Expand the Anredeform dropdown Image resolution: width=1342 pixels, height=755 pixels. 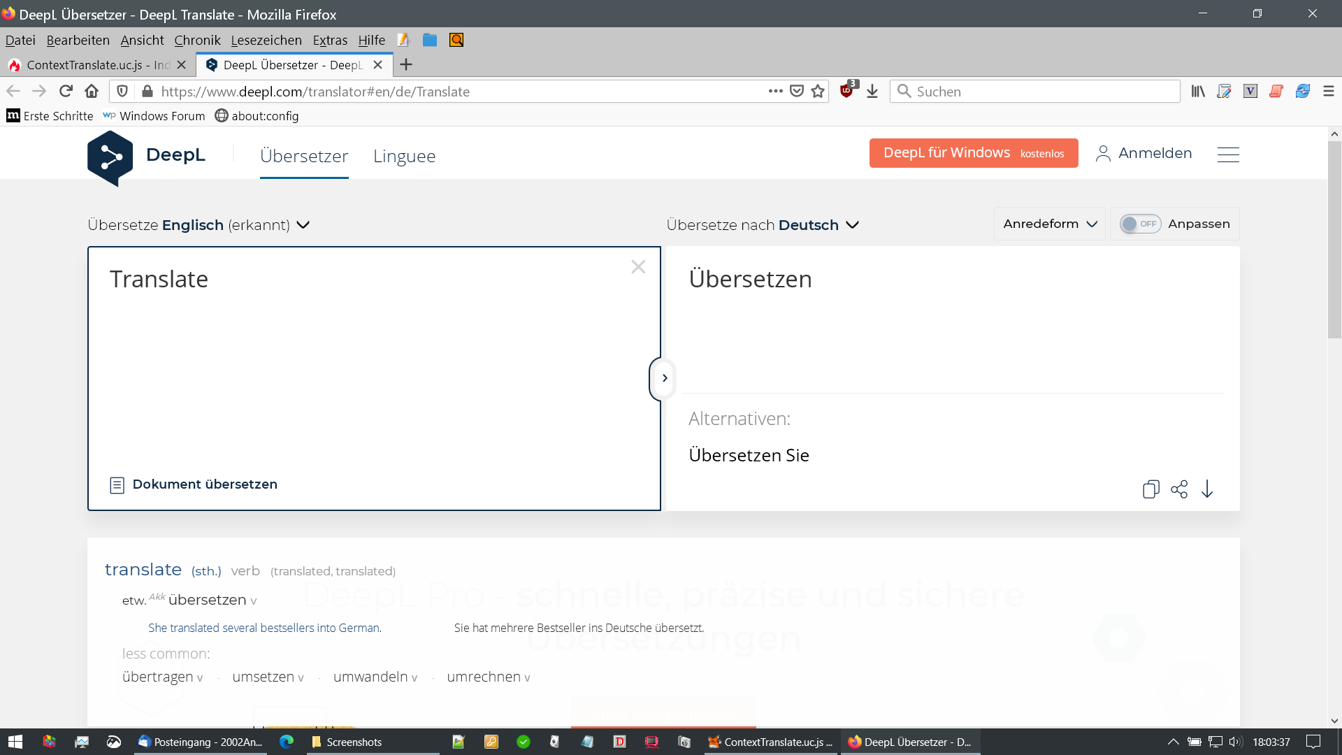click(x=1050, y=224)
